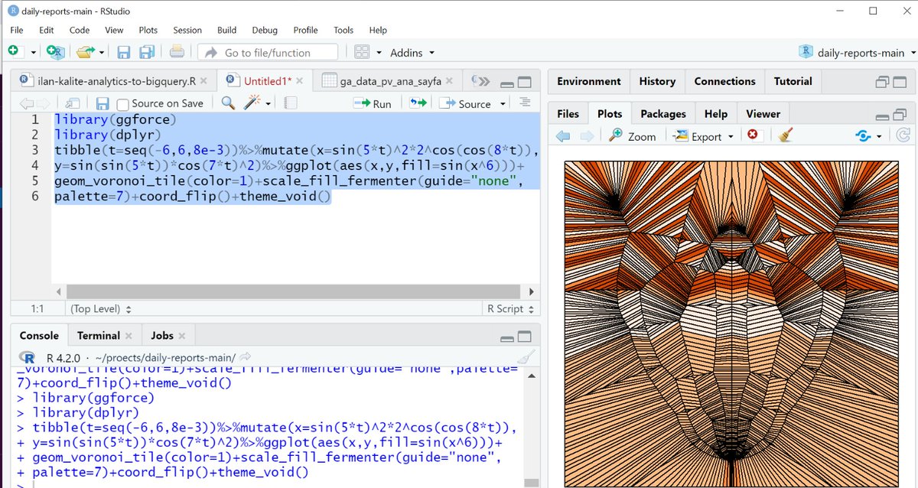This screenshot has height=488, width=918.
Task: Switch to the Environment tab
Action: pyautogui.click(x=589, y=81)
